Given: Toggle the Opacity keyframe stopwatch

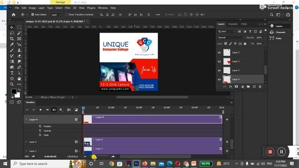Looking at the screenshot, I should 40,131.
